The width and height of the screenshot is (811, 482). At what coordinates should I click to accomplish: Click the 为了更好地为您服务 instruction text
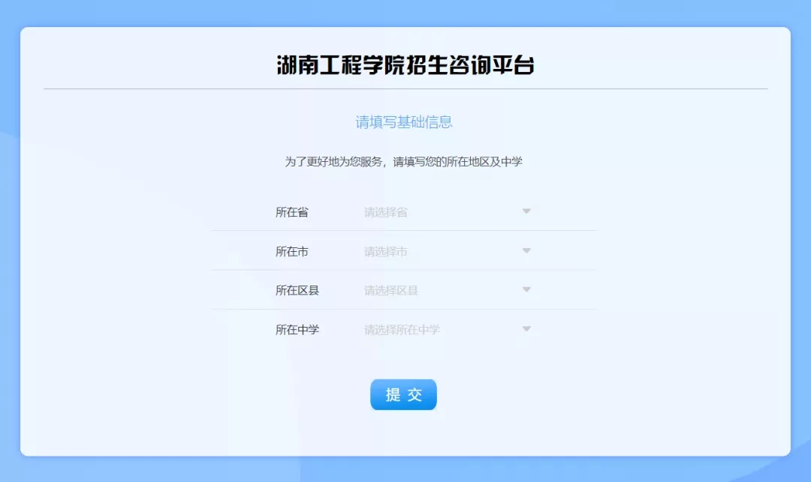pyautogui.click(x=403, y=162)
